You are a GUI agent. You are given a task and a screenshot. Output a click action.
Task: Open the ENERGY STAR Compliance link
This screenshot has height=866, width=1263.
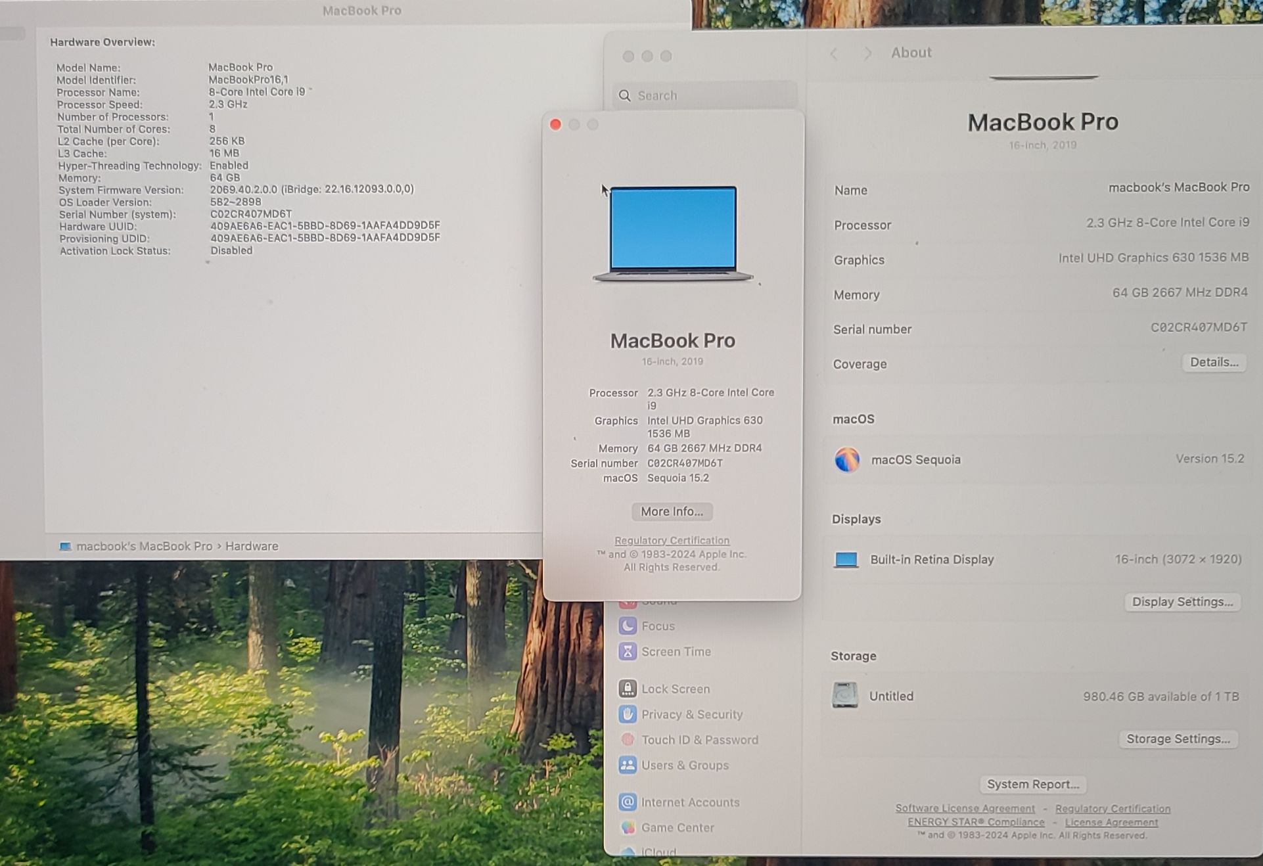(x=975, y=822)
